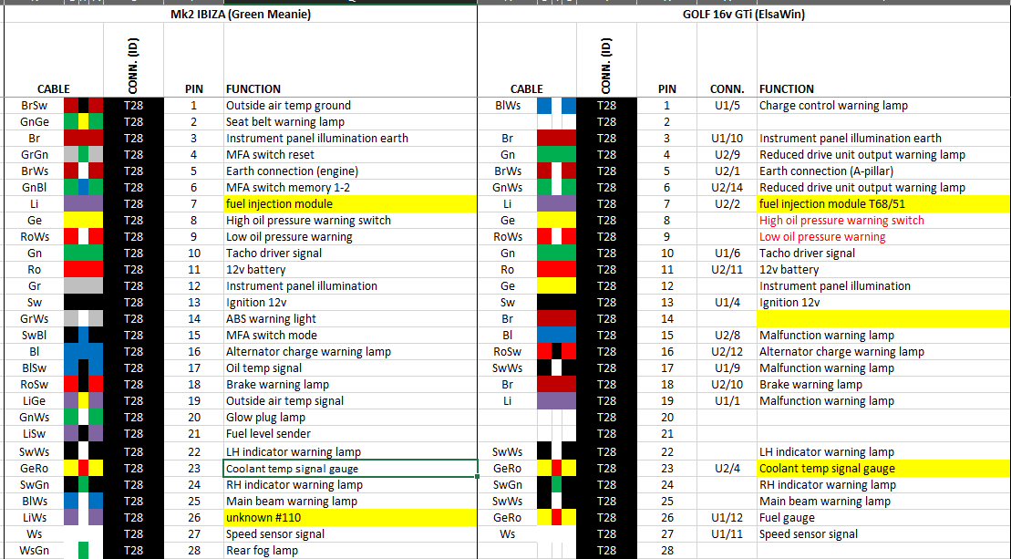The width and height of the screenshot is (1011, 559).
Task: Click the "Glow plug lamp" cell
Action: click(350, 417)
